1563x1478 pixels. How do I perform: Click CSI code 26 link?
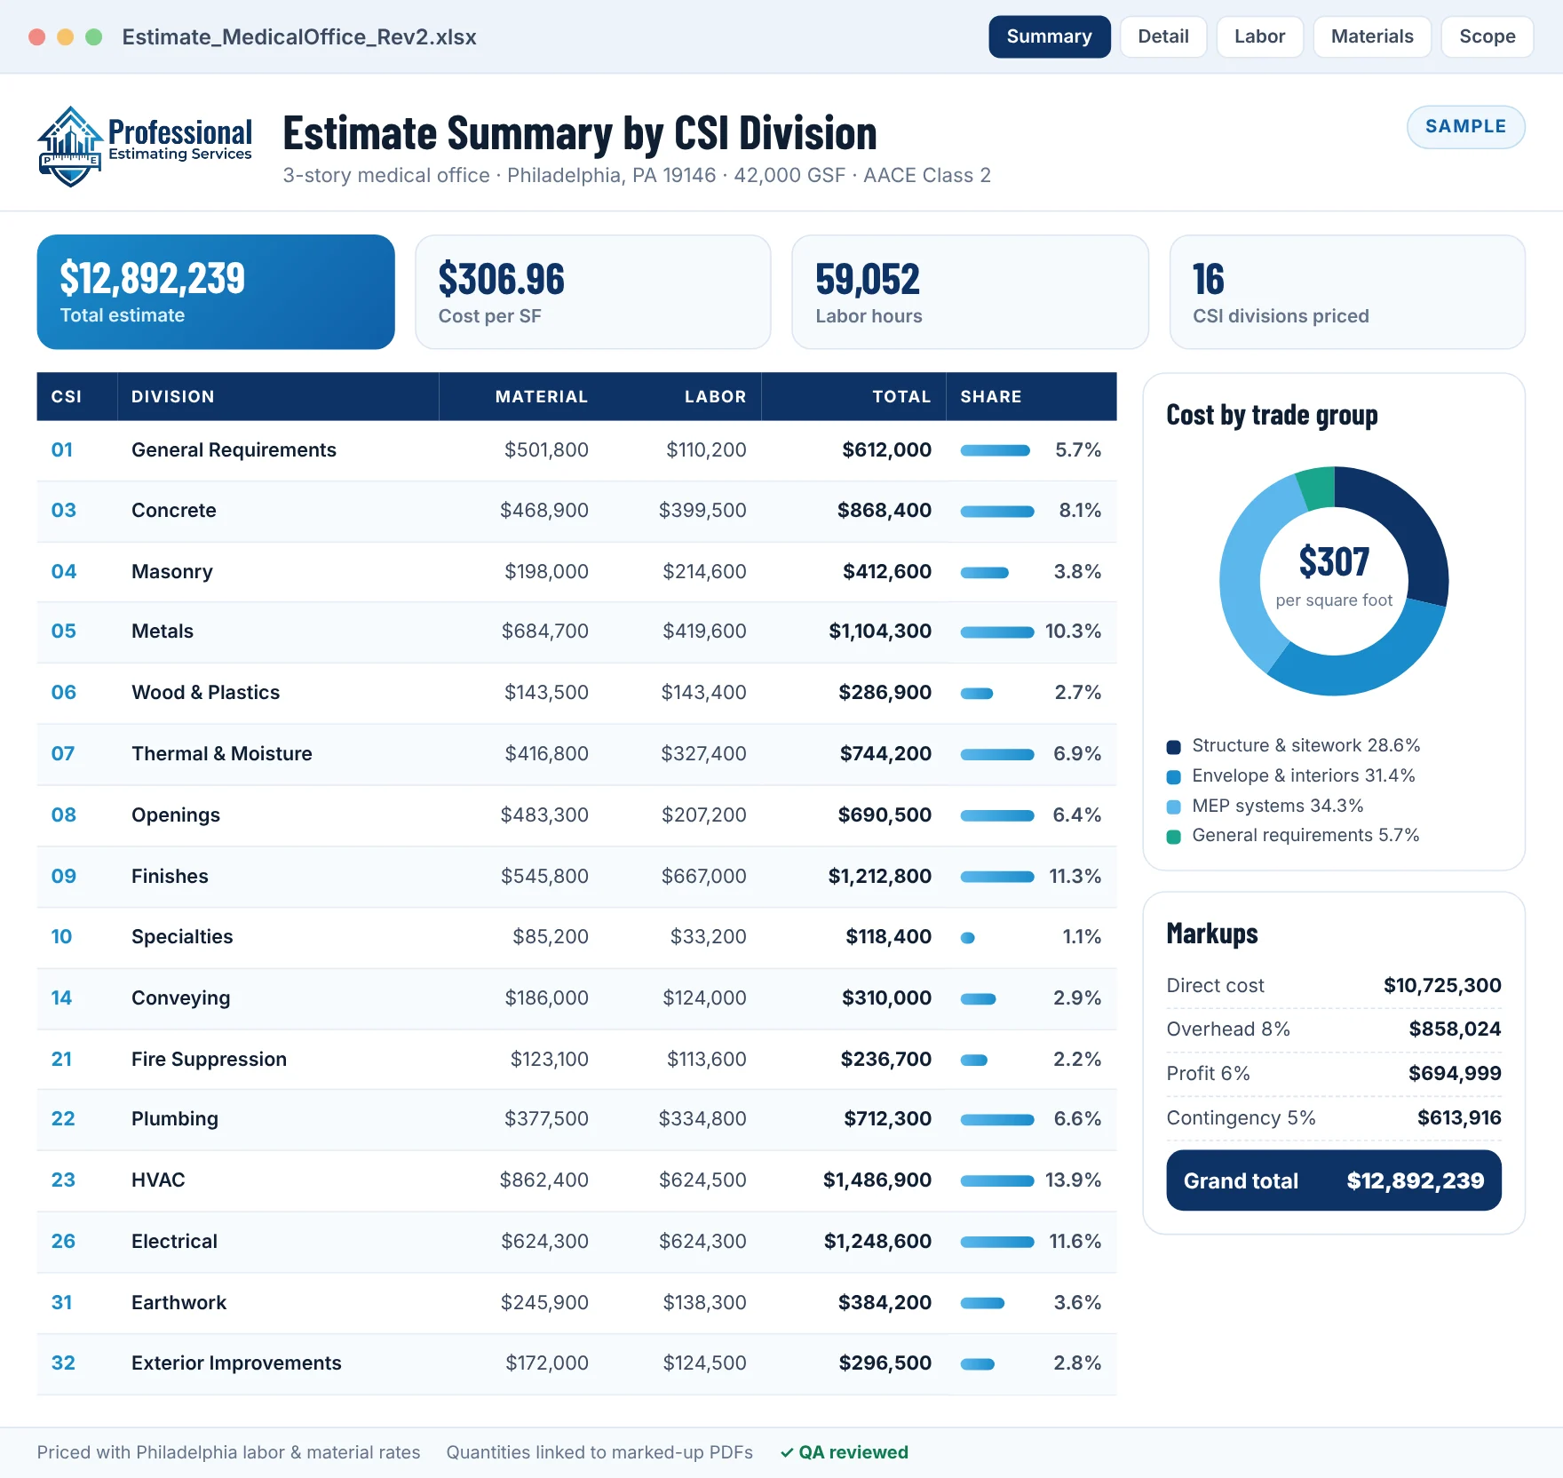pyautogui.click(x=63, y=1242)
